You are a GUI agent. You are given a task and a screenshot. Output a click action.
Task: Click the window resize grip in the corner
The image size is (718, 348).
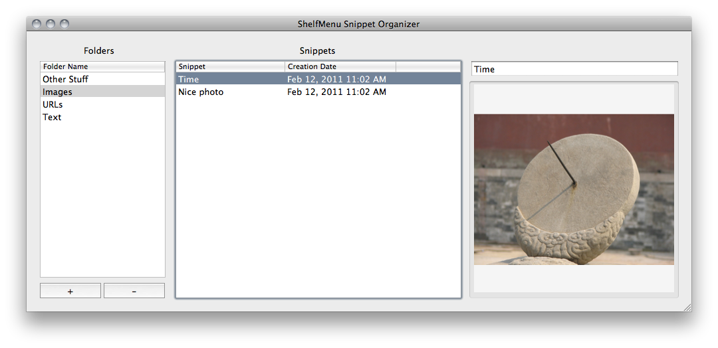pos(687,307)
